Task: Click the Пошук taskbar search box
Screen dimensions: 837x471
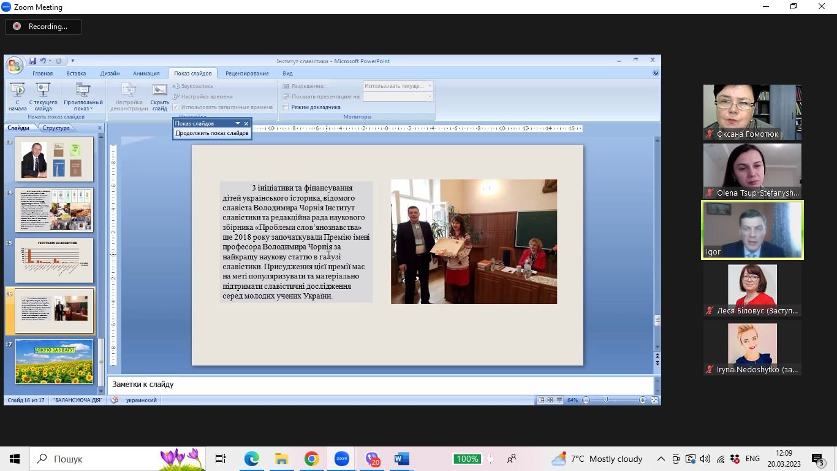Action: [x=116, y=459]
